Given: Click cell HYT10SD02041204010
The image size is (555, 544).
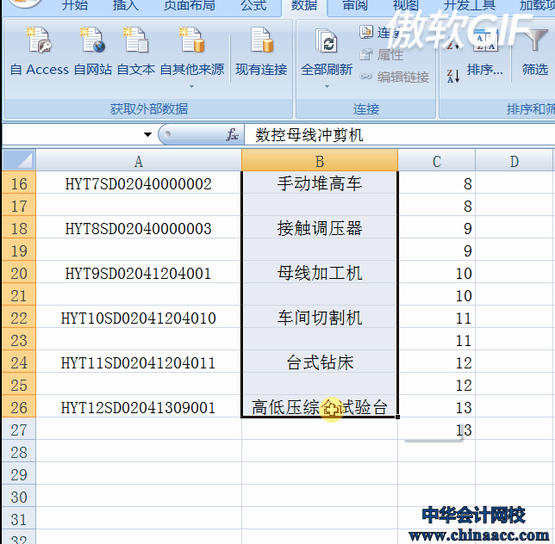Looking at the screenshot, I should [x=139, y=318].
